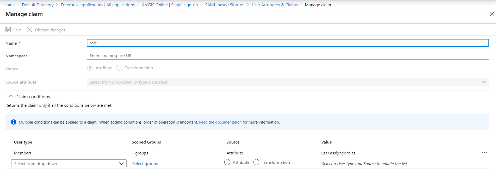
Task: Open the Source attribute dropdown
Action: (x=288, y=82)
